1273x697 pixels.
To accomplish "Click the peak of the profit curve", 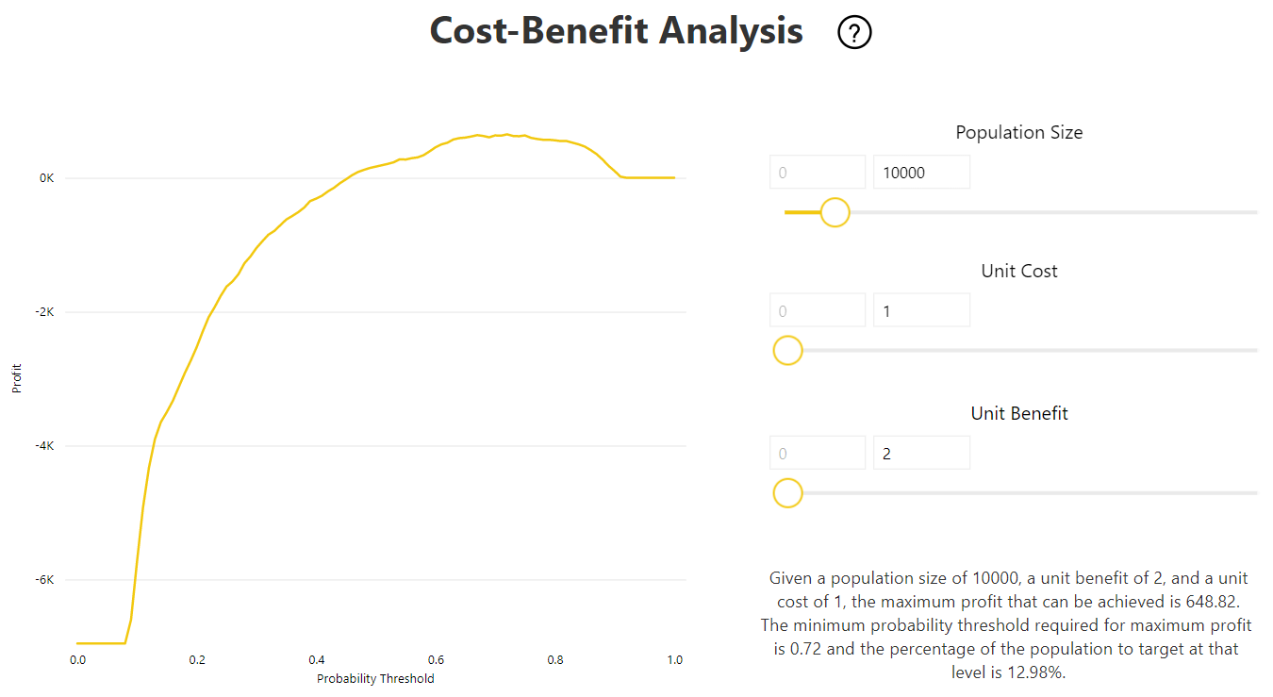I will [x=506, y=135].
